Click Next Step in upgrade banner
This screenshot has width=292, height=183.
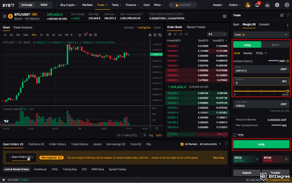coord(219,158)
